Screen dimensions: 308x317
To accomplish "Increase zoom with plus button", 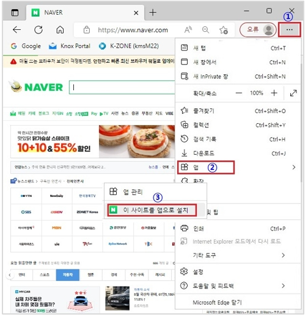I will point(274,93).
